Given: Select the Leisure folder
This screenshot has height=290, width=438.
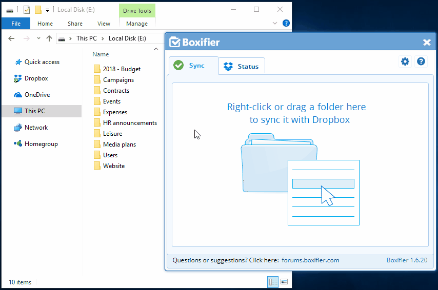Looking at the screenshot, I should point(112,134).
